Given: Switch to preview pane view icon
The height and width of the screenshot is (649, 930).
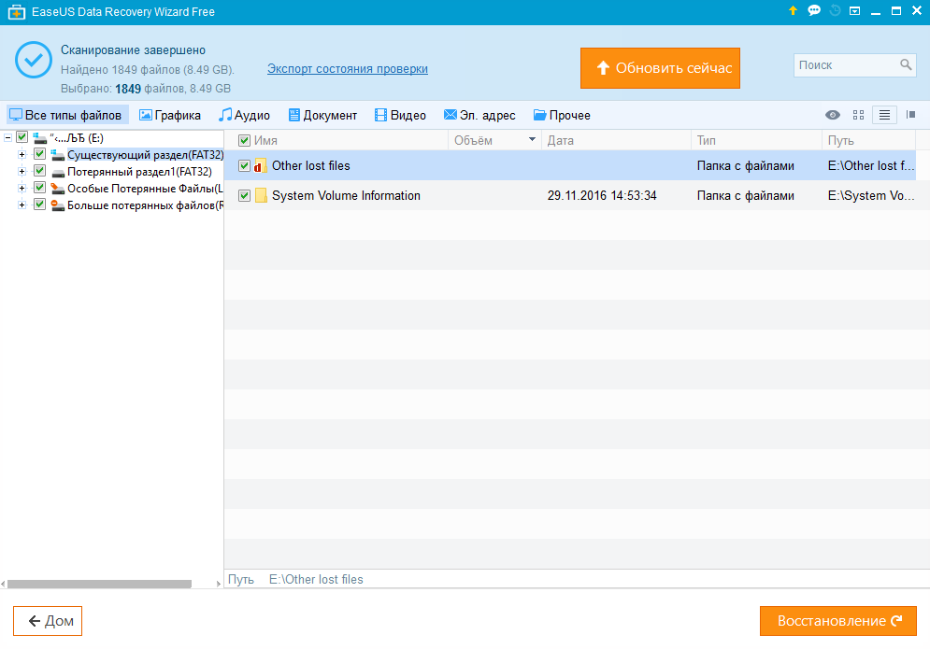Looking at the screenshot, I should click(x=911, y=115).
